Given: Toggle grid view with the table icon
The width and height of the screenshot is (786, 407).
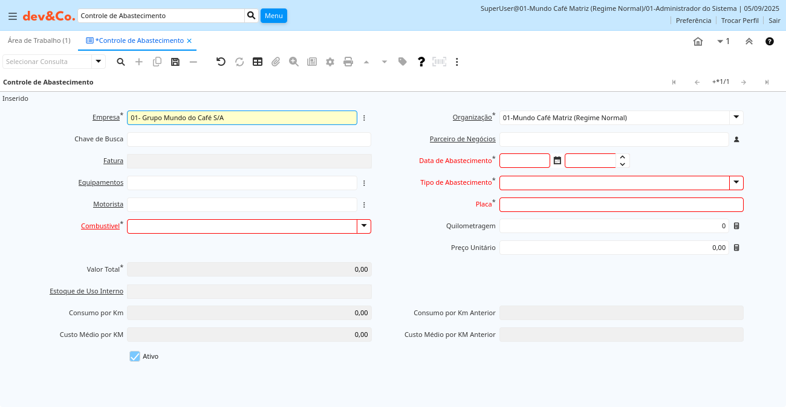Looking at the screenshot, I should 258,62.
